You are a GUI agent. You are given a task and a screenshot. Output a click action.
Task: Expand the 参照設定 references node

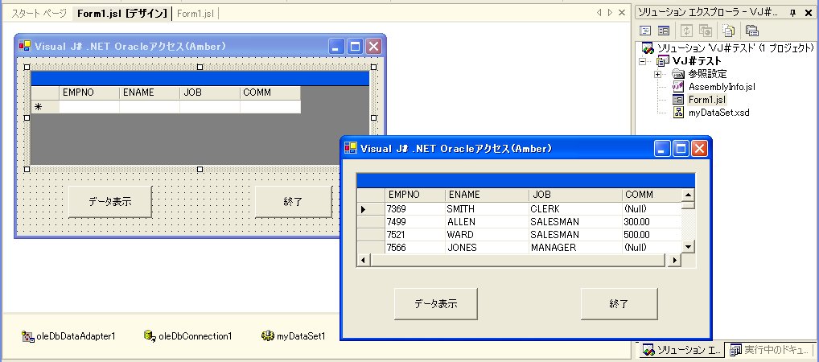point(658,74)
